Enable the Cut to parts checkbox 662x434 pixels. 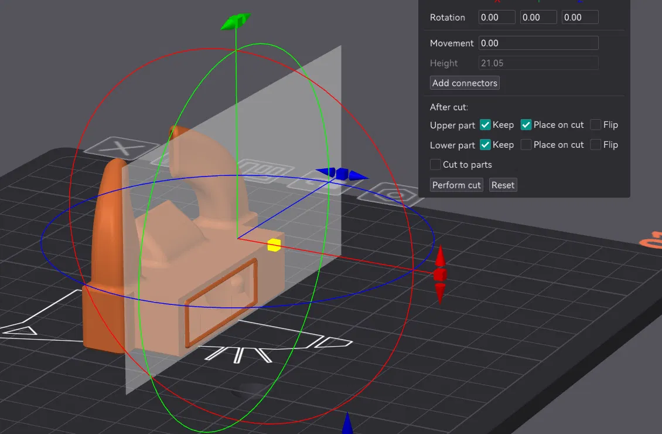pyautogui.click(x=435, y=164)
